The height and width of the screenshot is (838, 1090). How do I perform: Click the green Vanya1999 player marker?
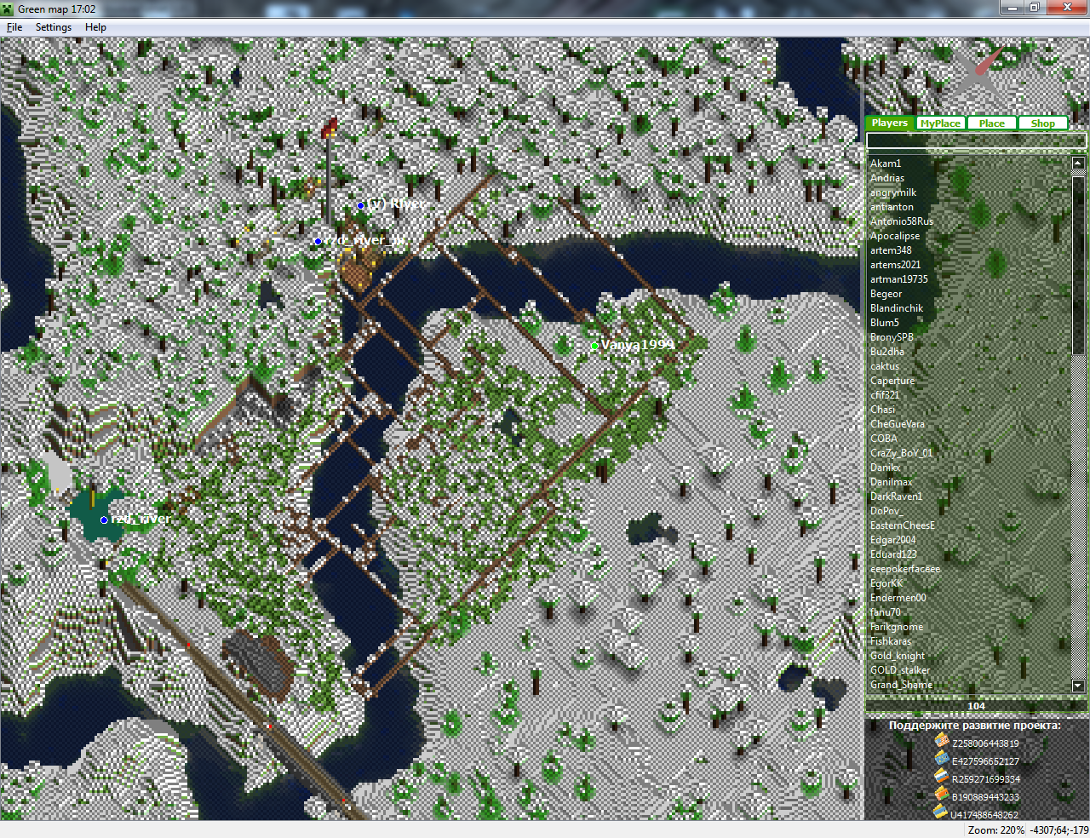(x=595, y=346)
